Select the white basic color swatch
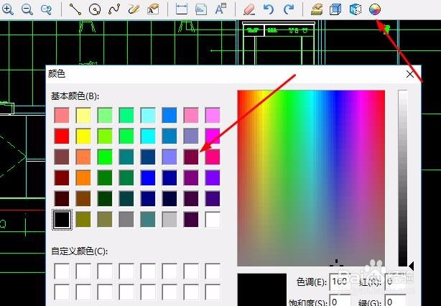This screenshot has height=306, width=441. tap(213, 219)
